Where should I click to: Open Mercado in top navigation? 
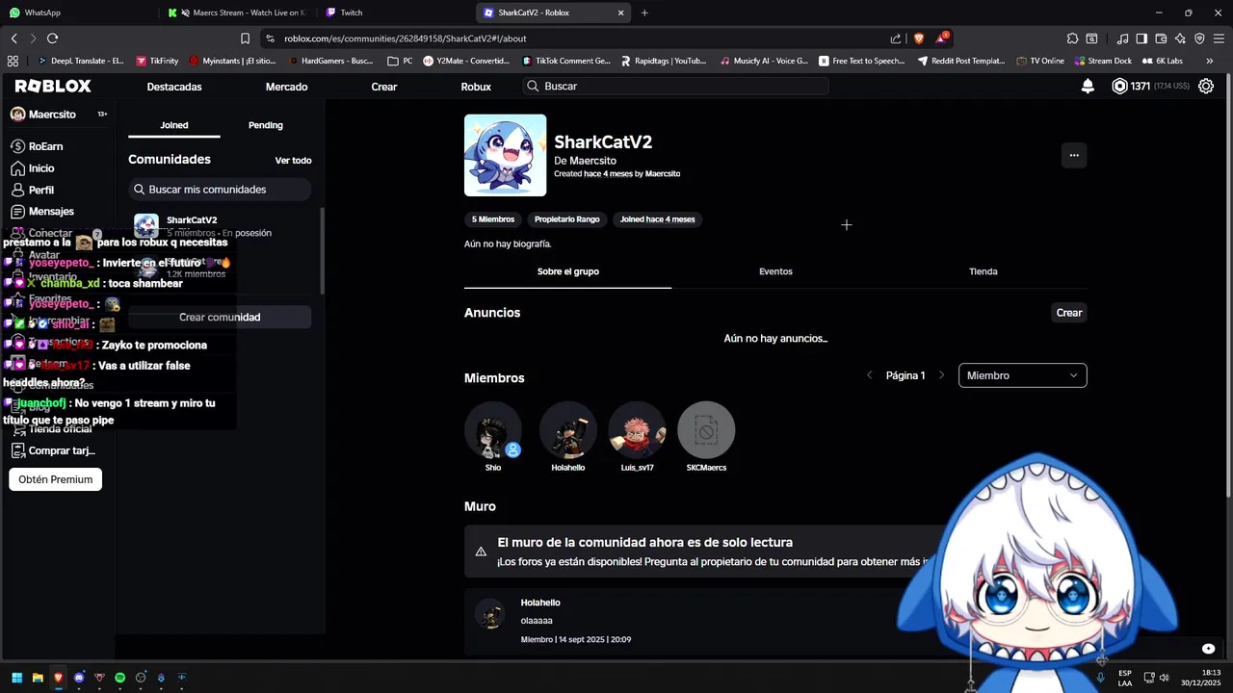[287, 87]
